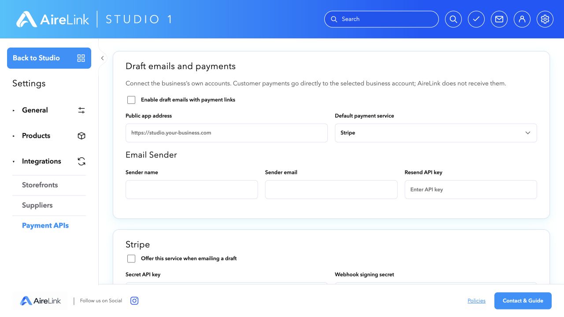Click the AireLink logo in header
The height and width of the screenshot is (317, 564).
(52, 19)
